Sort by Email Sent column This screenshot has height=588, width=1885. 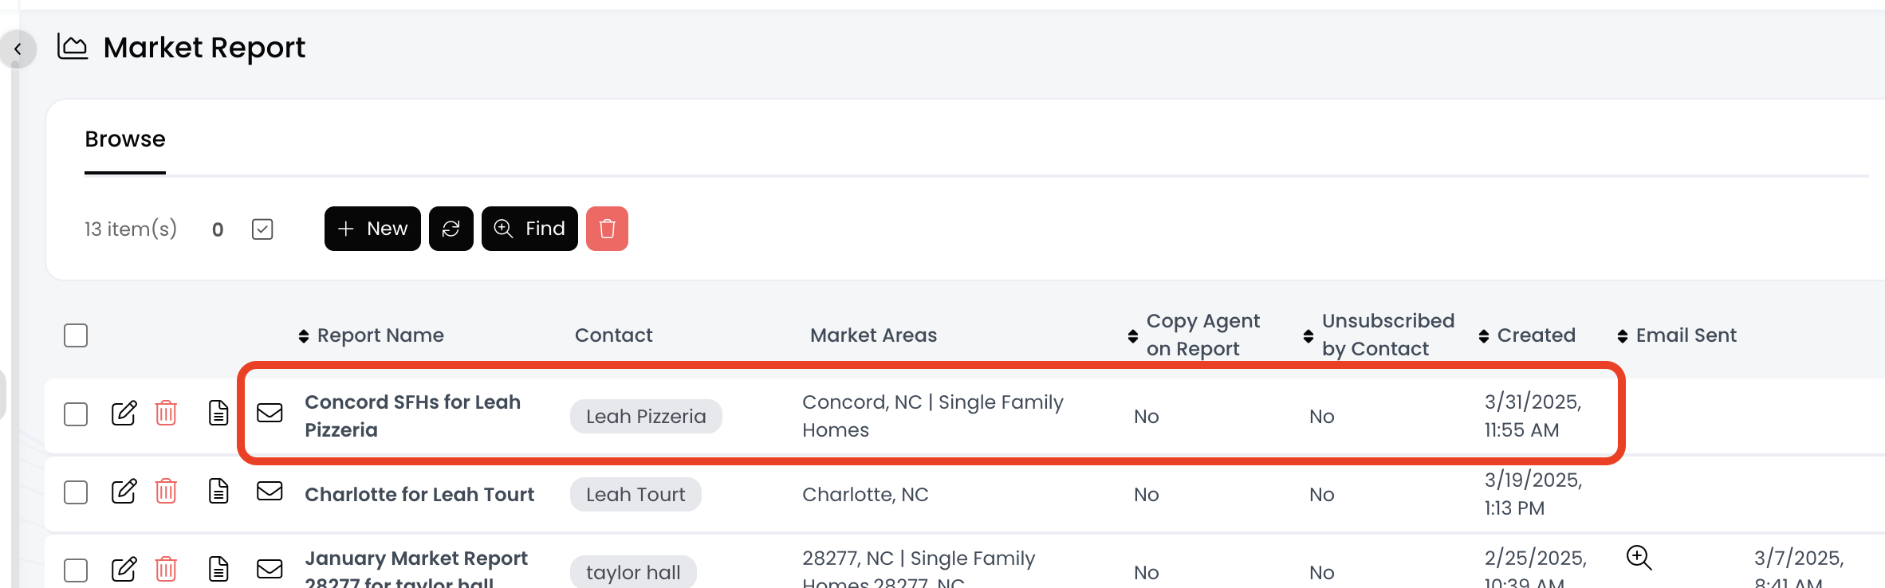click(1678, 335)
